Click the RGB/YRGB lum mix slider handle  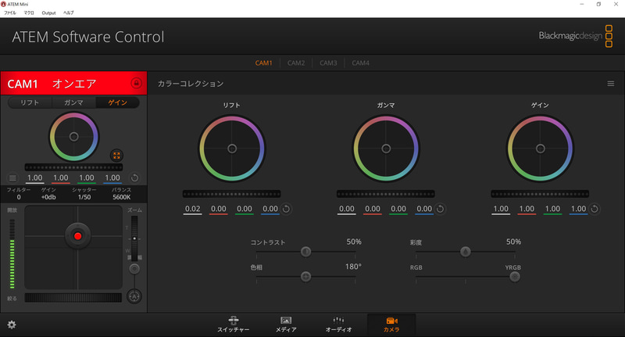coord(515,276)
